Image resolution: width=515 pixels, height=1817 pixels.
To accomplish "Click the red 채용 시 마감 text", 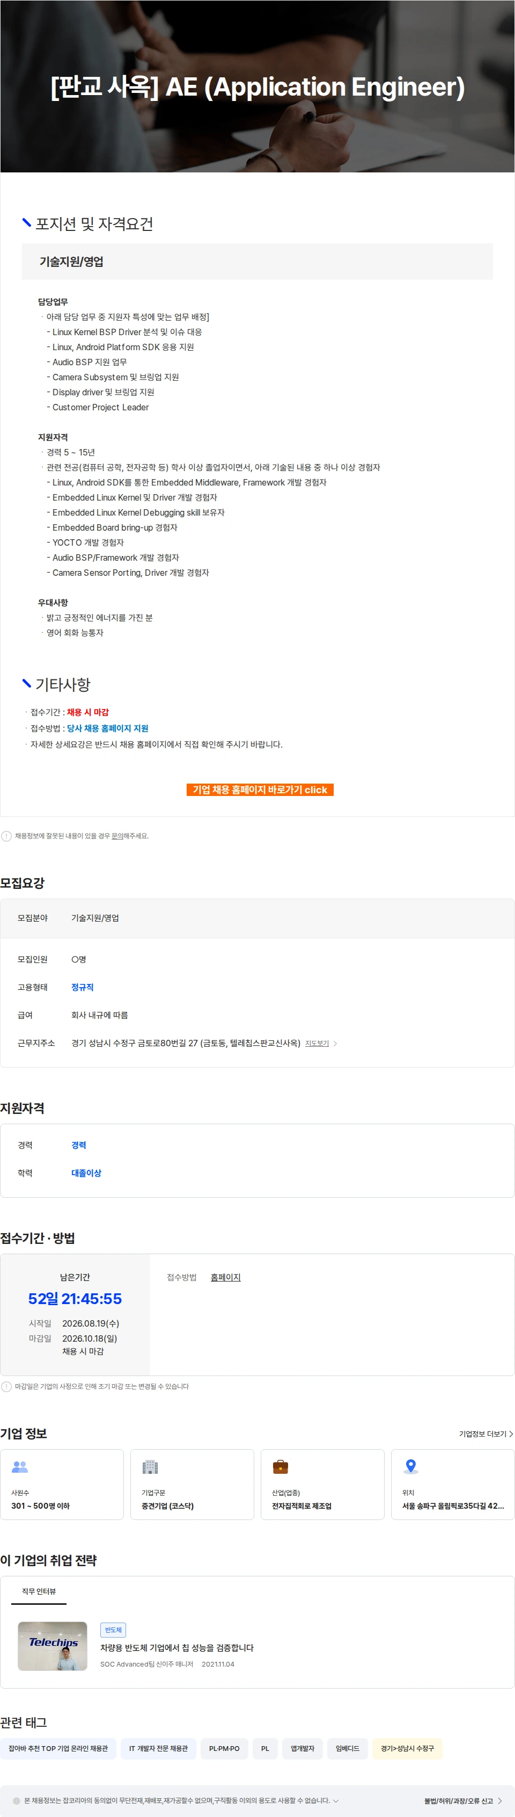I will pos(87,712).
